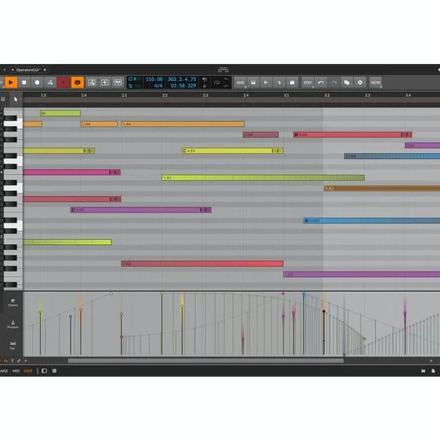Screen dimensions: 440x440
Task: Select the red C4 note starting at bar 3
Action: coord(353,134)
